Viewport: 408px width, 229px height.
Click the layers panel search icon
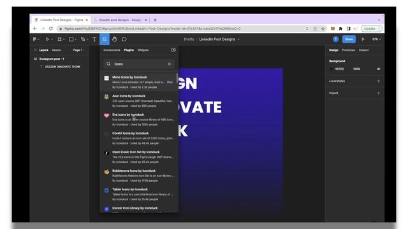[35, 50]
